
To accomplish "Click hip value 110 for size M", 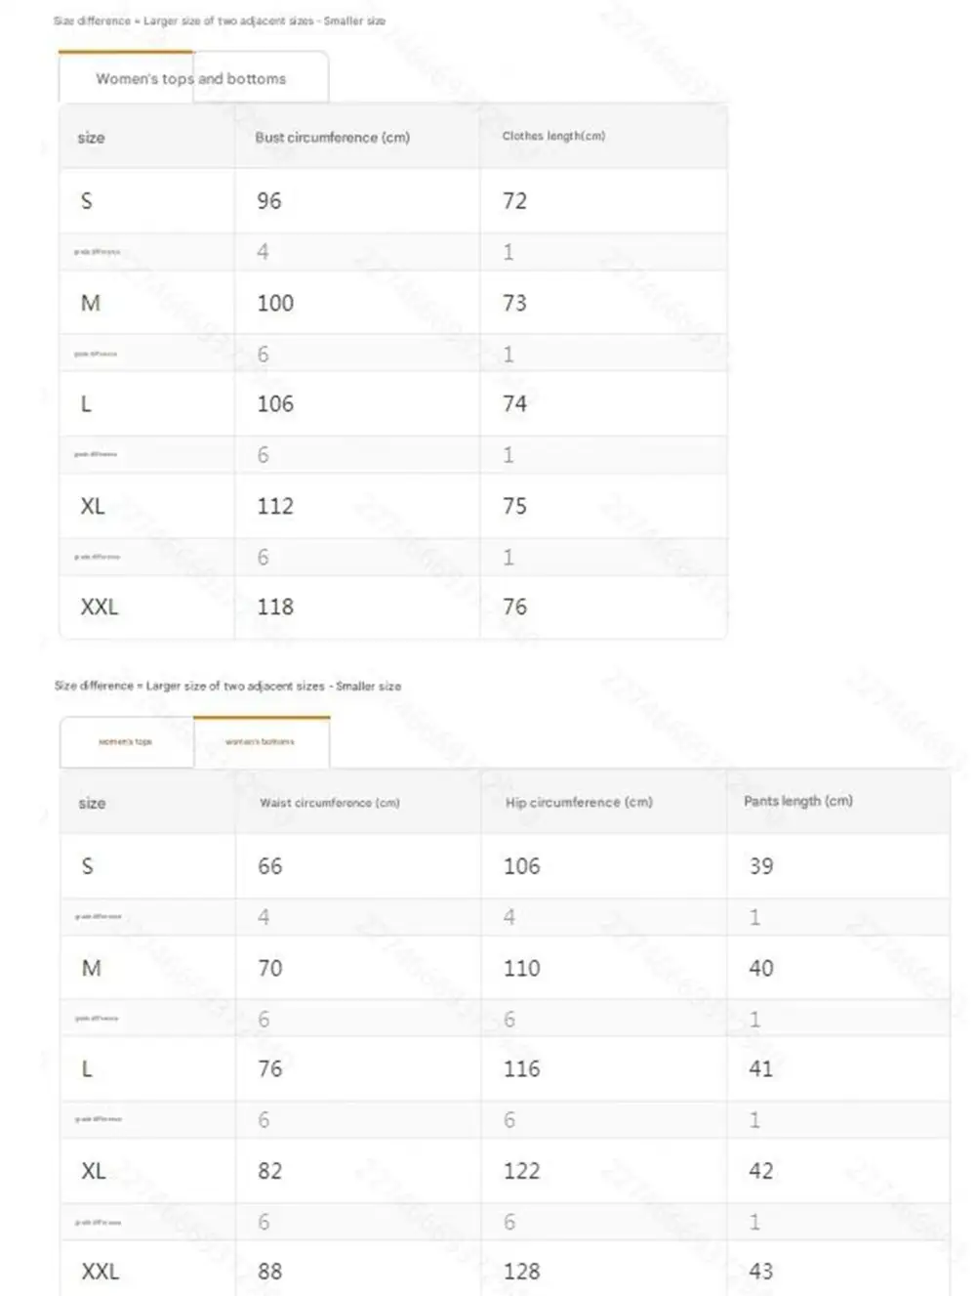I will (x=522, y=969).
